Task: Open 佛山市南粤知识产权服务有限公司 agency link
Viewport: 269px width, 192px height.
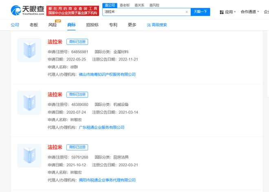Action: click(x=107, y=75)
